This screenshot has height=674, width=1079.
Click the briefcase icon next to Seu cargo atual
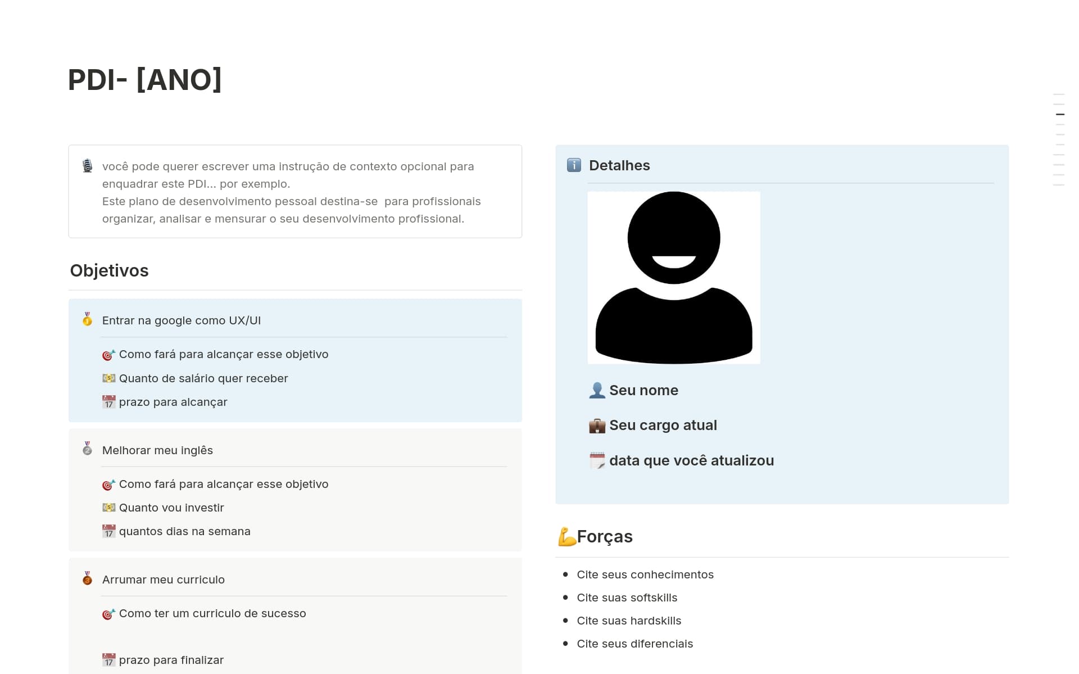click(x=597, y=426)
